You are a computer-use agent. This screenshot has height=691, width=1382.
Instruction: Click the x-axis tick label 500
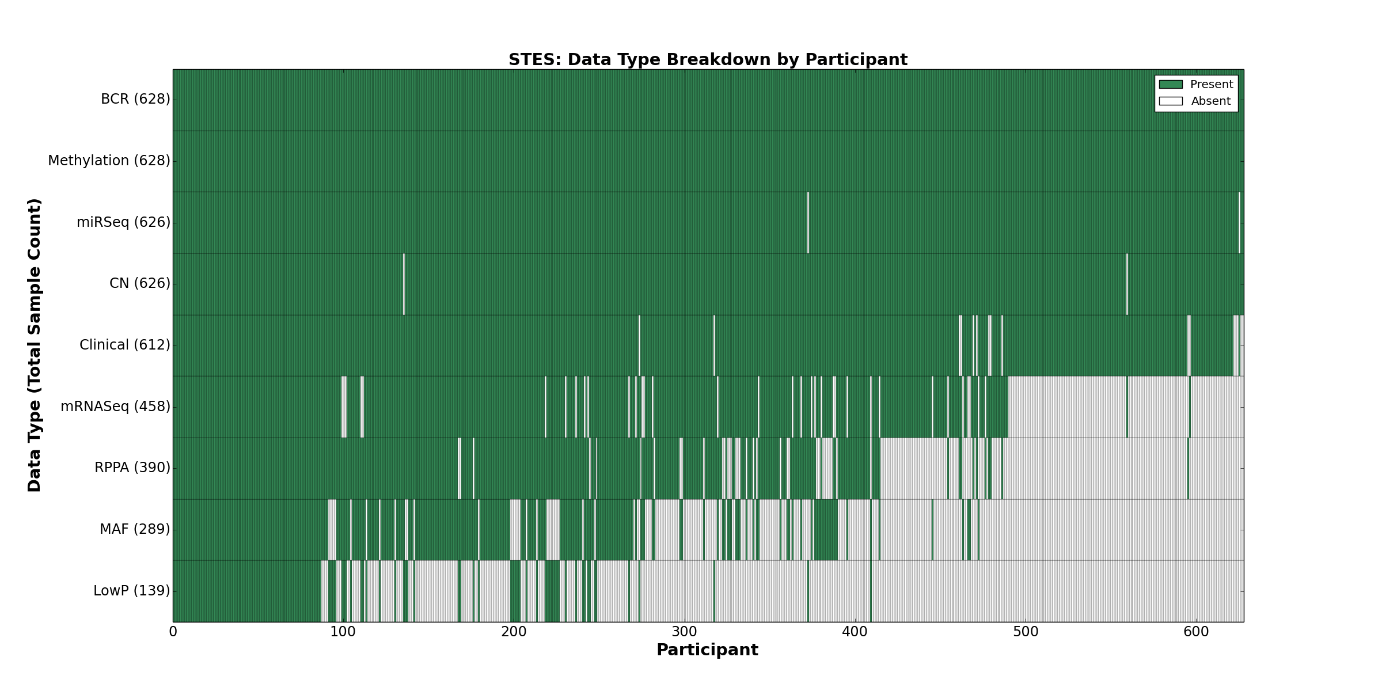1025,632
